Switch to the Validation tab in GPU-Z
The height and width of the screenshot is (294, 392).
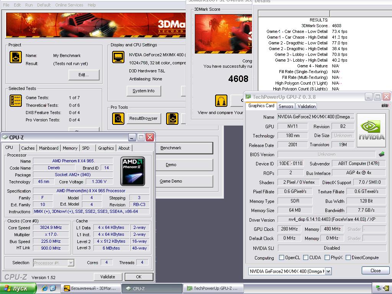(x=307, y=106)
